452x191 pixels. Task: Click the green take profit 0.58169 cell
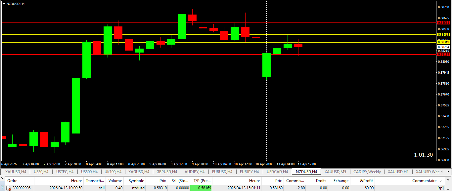tap(201, 188)
